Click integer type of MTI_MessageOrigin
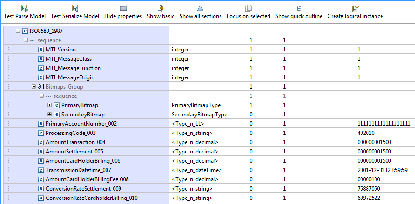 tap(180, 77)
